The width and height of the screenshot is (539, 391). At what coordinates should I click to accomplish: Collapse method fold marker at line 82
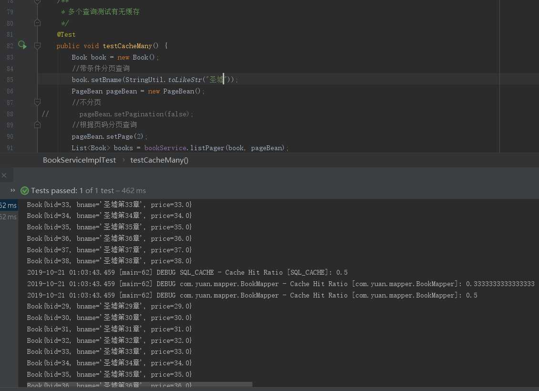38,46
